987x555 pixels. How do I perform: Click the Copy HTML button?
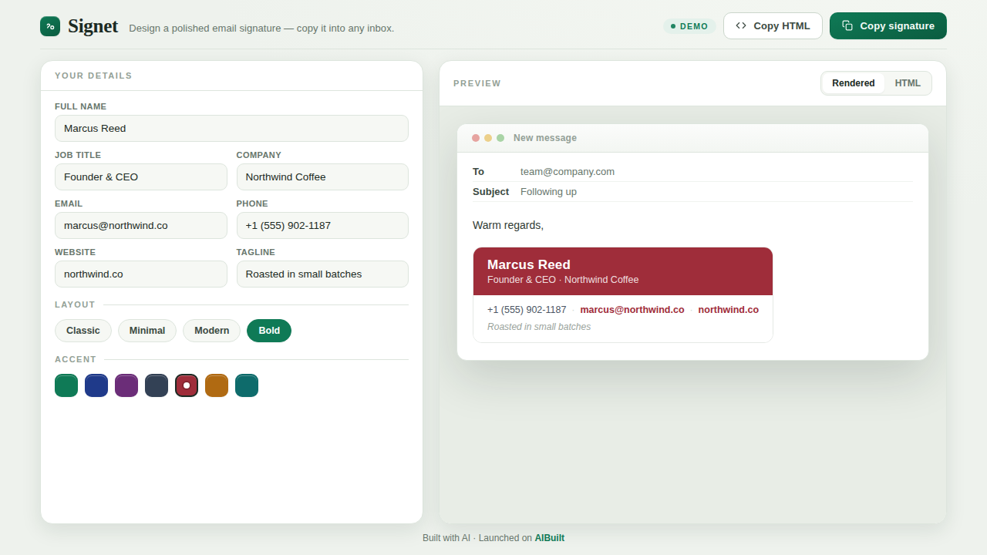pyautogui.click(x=773, y=25)
